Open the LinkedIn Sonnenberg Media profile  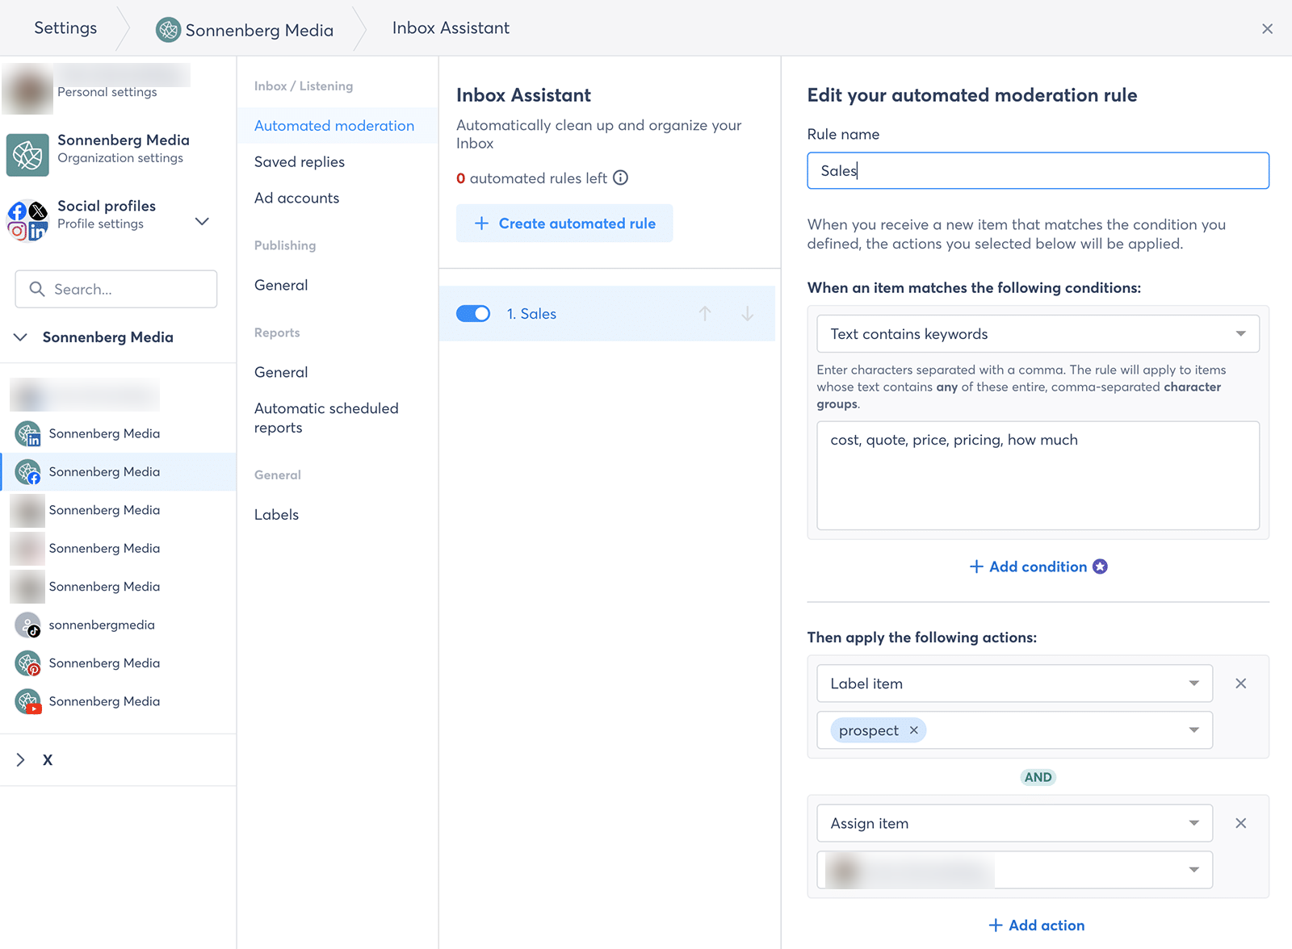104,433
